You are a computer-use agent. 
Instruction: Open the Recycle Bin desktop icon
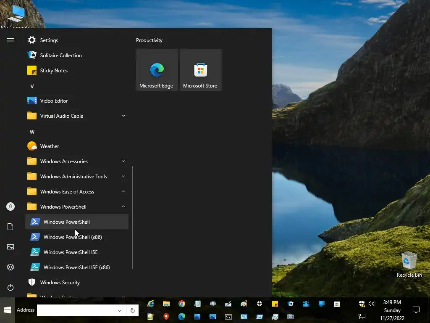[409, 265]
